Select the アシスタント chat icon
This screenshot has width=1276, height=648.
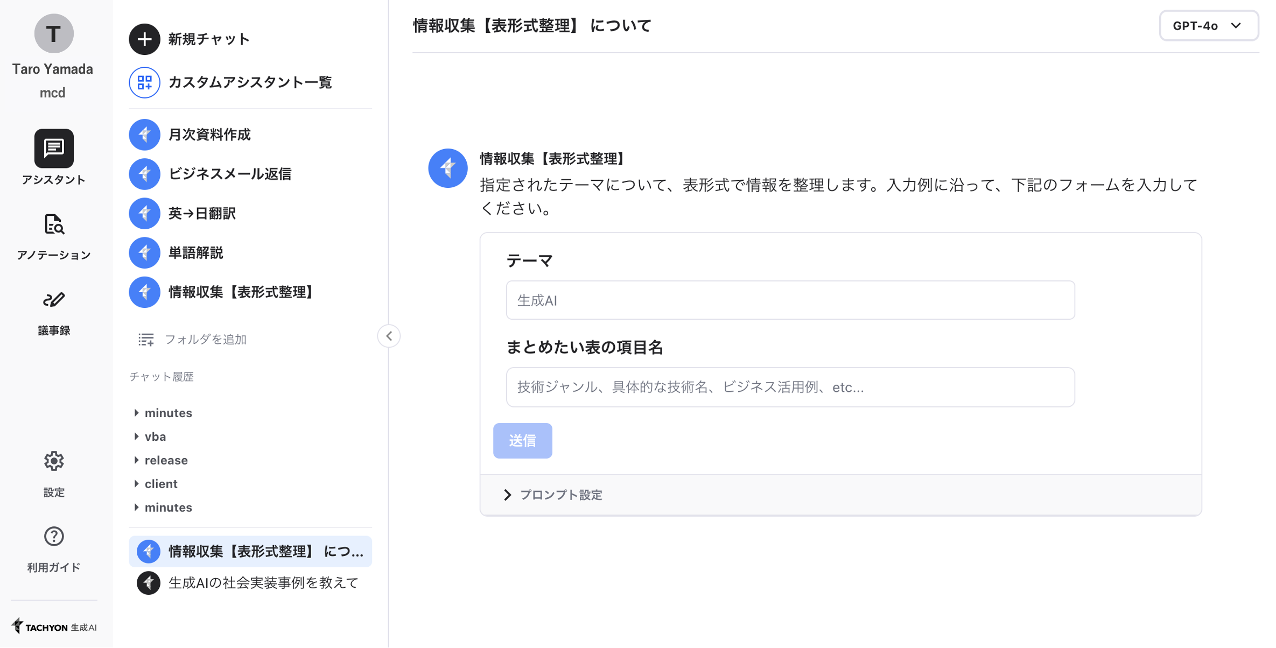click(54, 149)
